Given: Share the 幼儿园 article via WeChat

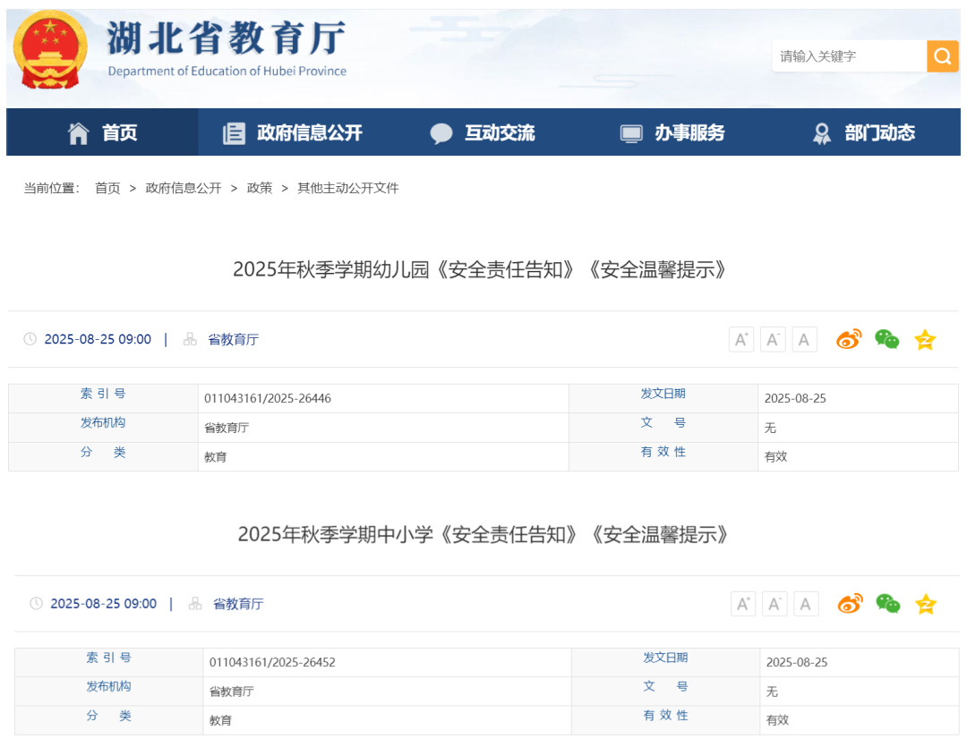Looking at the screenshot, I should point(886,340).
